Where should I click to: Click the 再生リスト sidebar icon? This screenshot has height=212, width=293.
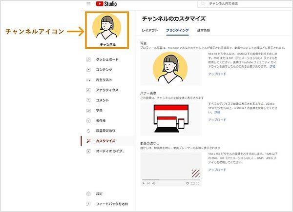[88, 80]
